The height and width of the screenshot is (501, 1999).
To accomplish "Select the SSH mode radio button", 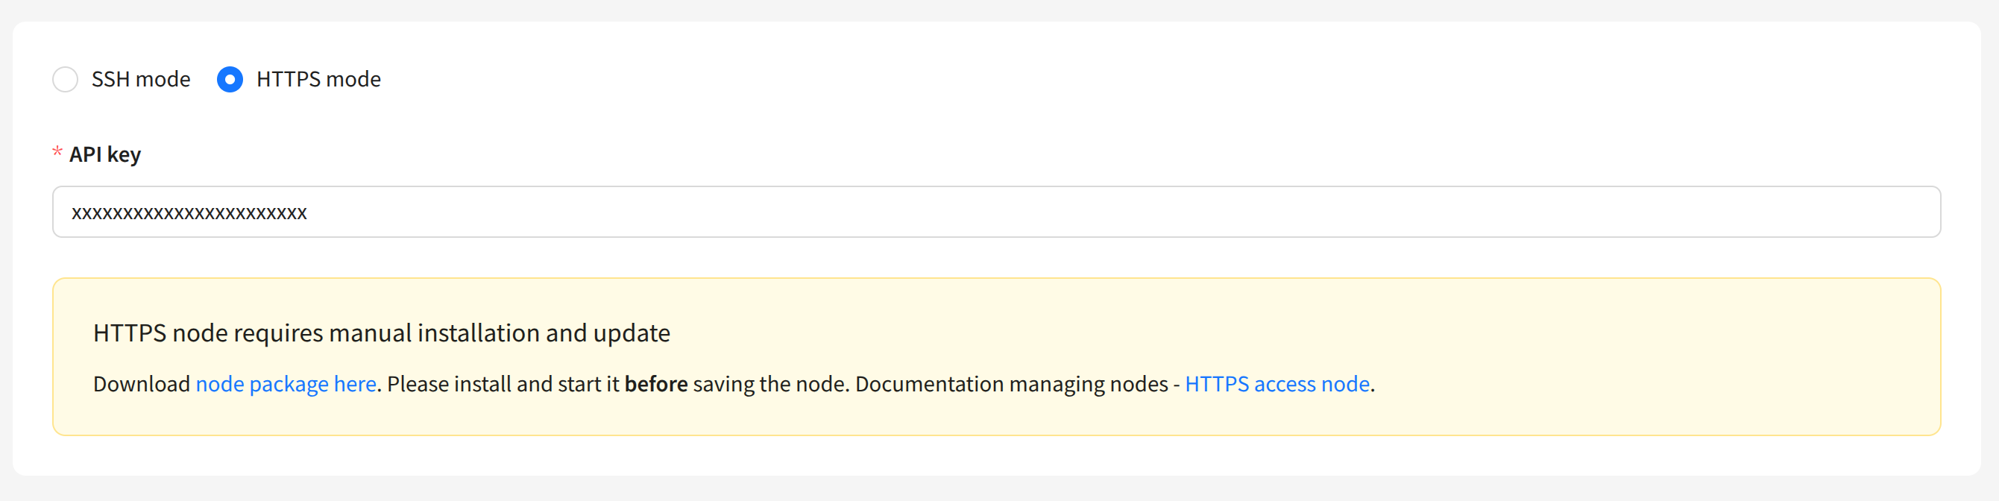I will tap(65, 79).
